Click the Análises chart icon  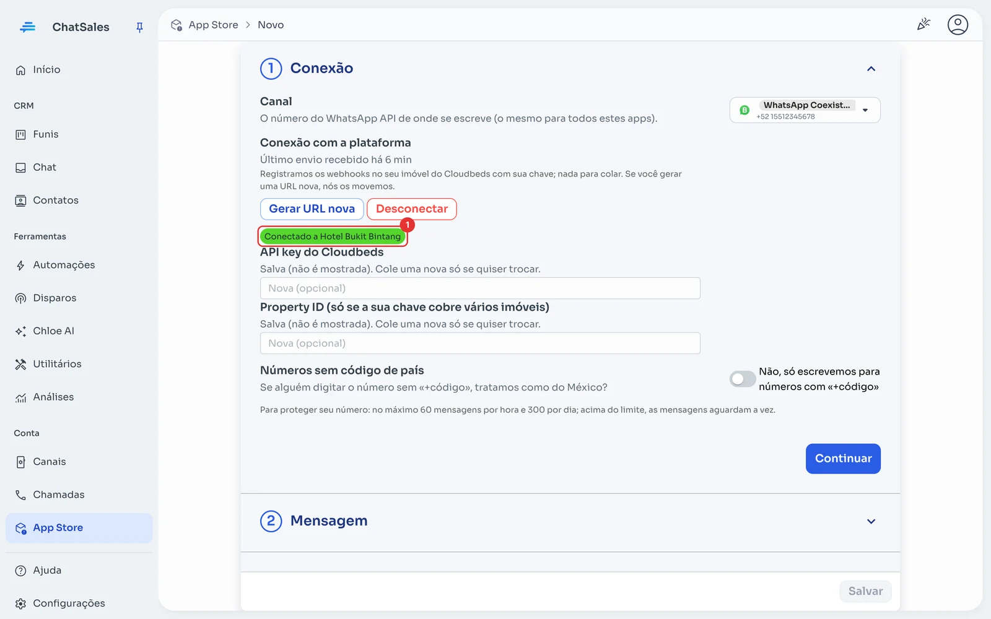click(20, 397)
